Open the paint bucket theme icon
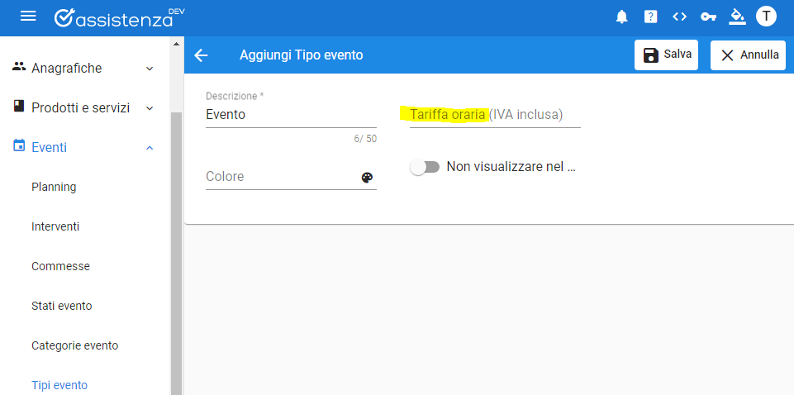The height and width of the screenshot is (395, 794). [x=737, y=17]
